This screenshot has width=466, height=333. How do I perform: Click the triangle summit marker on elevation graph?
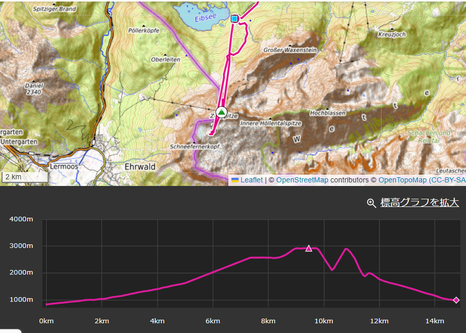[309, 248]
